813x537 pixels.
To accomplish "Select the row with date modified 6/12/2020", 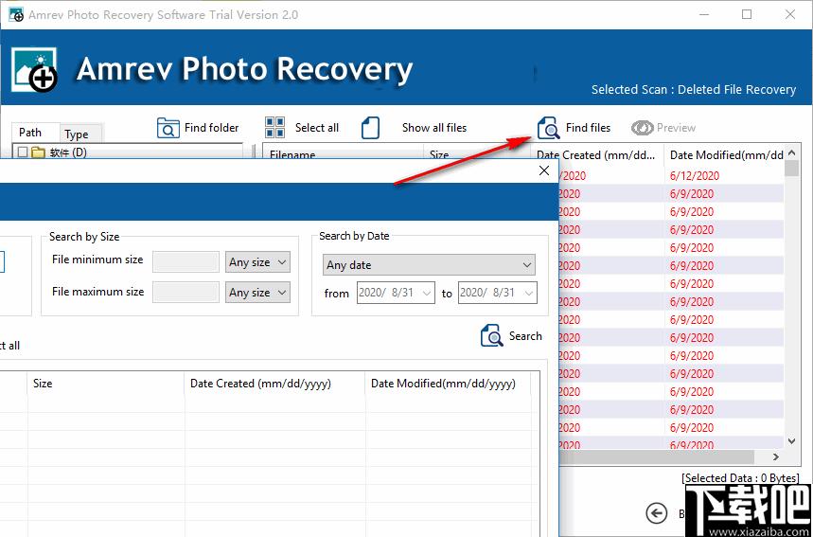I will [672, 176].
